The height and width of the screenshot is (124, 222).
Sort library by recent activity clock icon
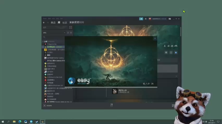pyautogui.click(x=68, y=33)
